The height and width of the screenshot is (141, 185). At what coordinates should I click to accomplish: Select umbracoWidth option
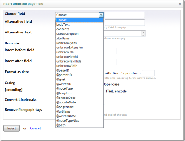tap(80, 66)
